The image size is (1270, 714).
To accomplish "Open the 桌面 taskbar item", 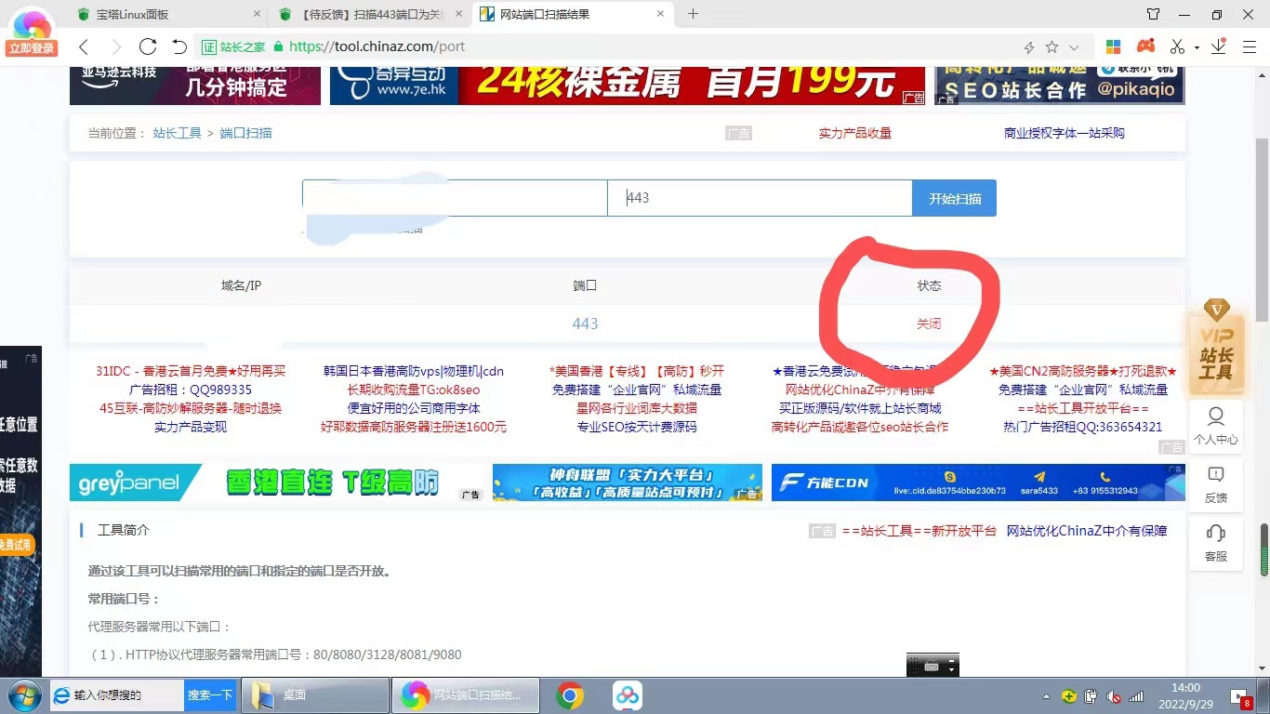I will [x=315, y=695].
